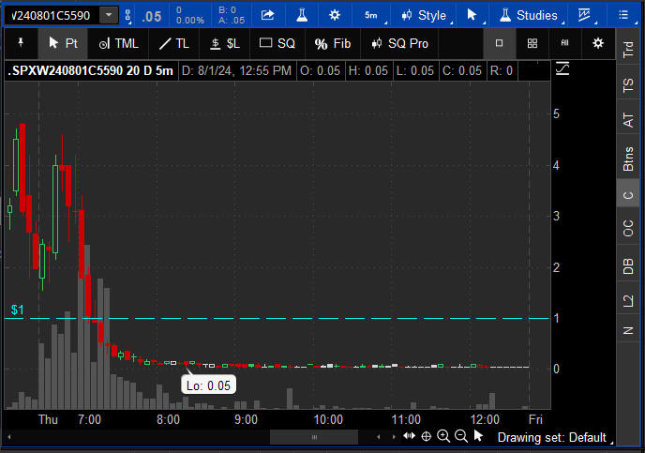Select the TML drawing tool
This screenshot has width=645, height=453.
118,43
